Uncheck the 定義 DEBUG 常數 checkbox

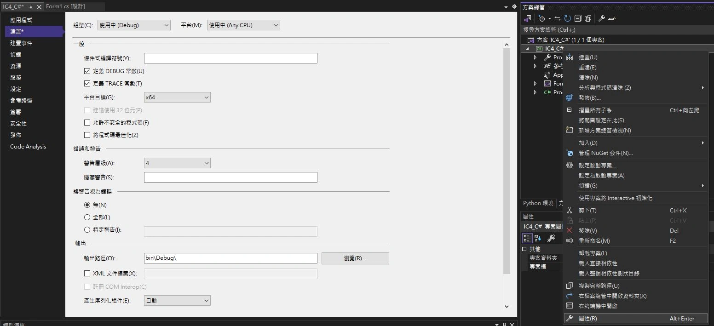[87, 71]
